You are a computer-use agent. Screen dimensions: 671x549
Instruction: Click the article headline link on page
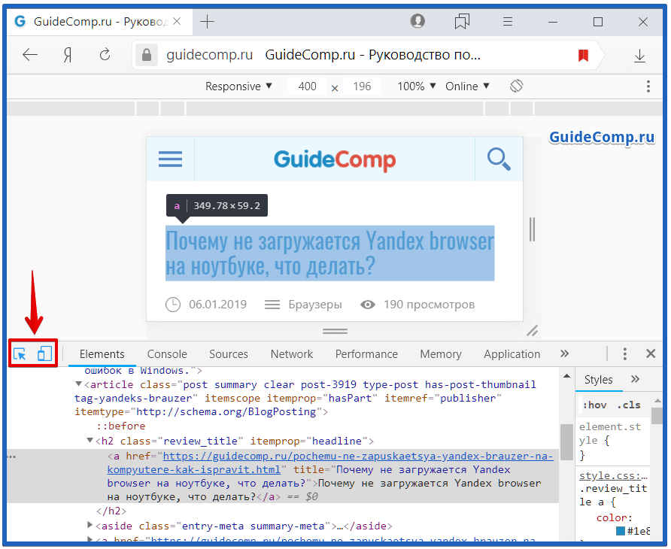click(329, 253)
